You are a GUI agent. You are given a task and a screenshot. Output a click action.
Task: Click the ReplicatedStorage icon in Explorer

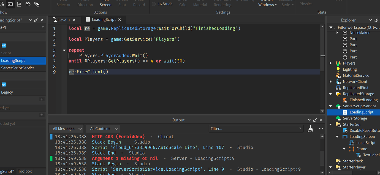338,94
